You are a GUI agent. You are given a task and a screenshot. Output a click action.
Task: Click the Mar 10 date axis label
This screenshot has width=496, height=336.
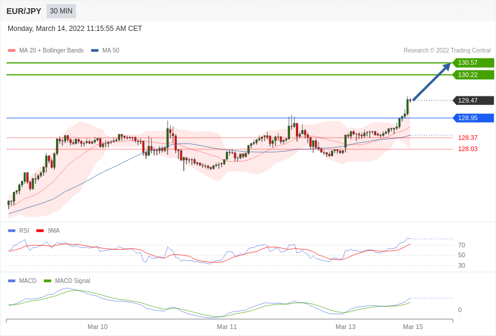pos(97,327)
